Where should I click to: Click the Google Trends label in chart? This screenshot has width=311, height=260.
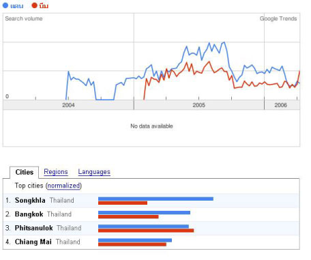[278, 18]
